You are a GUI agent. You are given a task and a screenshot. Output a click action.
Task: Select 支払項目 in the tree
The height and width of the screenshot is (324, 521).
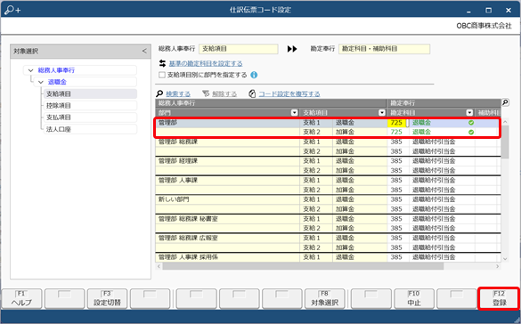pyautogui.click(x=90, y=117)
